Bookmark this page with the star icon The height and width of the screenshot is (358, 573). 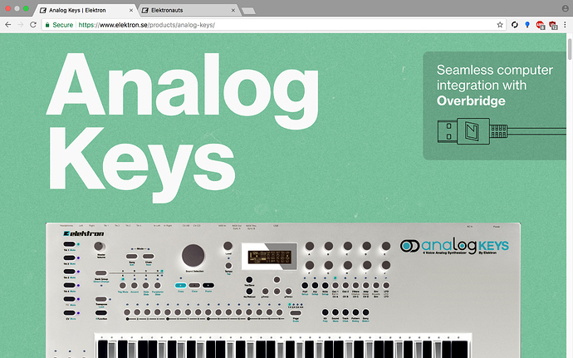(x=500, y=25)
